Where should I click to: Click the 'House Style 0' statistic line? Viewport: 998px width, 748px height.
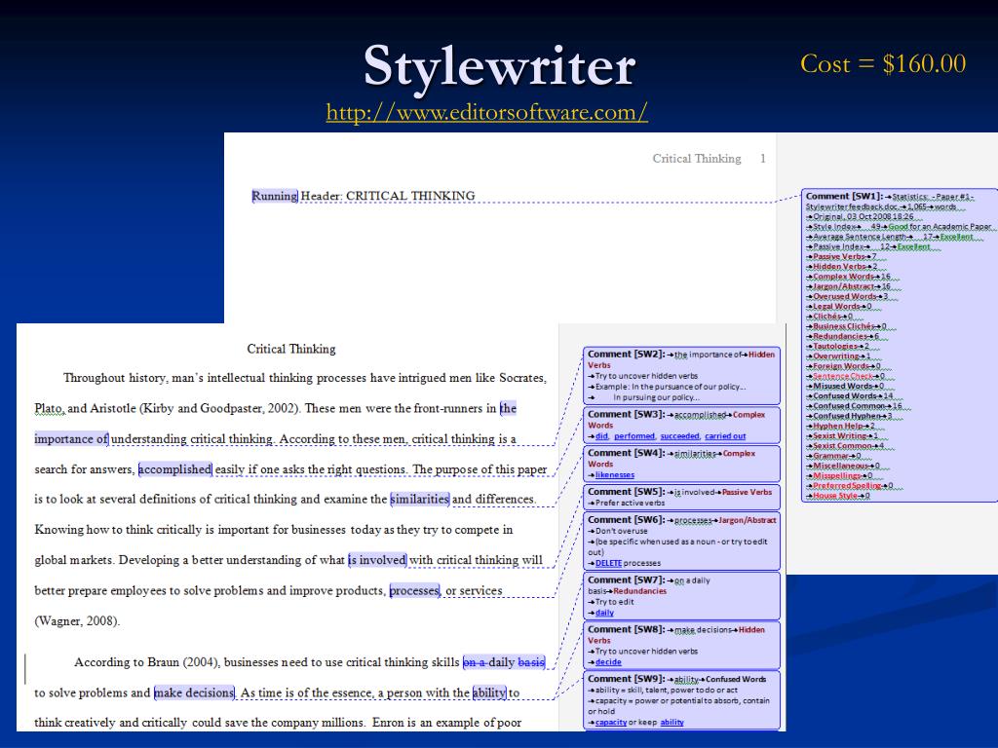[x=837, y=496]
